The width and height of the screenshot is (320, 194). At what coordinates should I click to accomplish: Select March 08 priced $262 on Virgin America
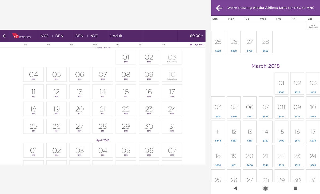click(x=126, y=74)
